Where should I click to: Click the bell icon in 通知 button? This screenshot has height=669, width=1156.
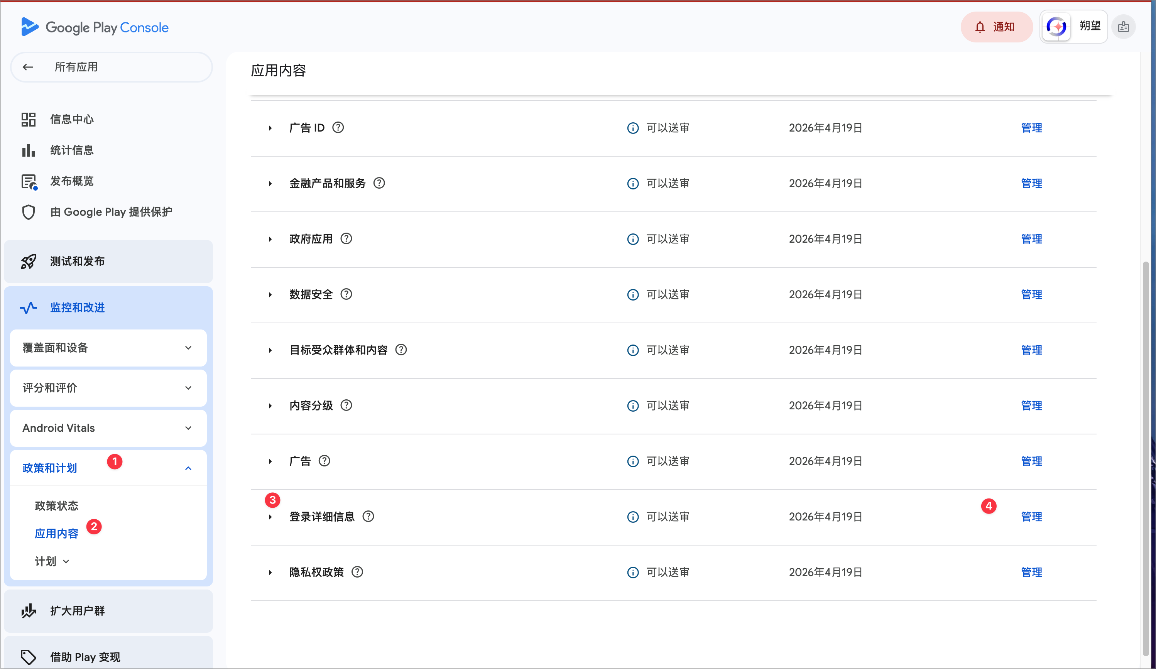pyautogui.click(x=980, y=27)
